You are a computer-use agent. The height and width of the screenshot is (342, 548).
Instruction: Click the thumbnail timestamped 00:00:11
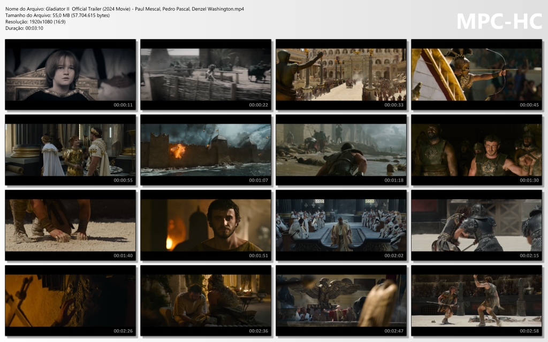tap(70, 74)
